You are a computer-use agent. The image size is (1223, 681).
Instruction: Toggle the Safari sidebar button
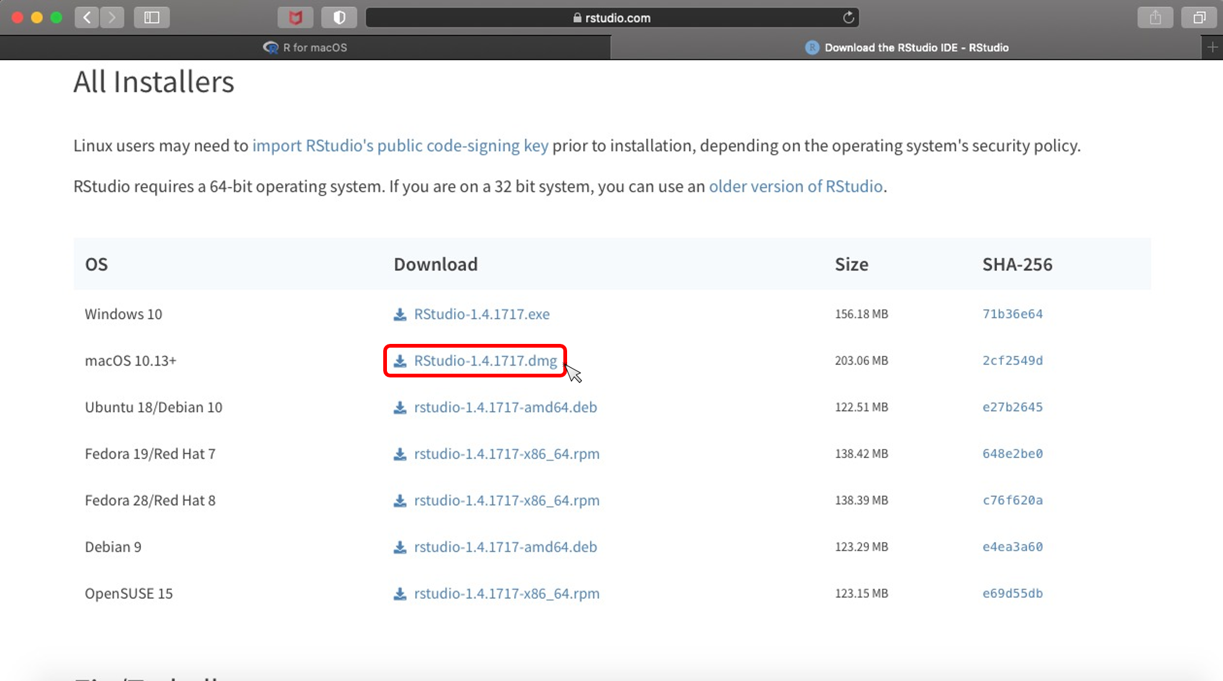coord(152,17)
